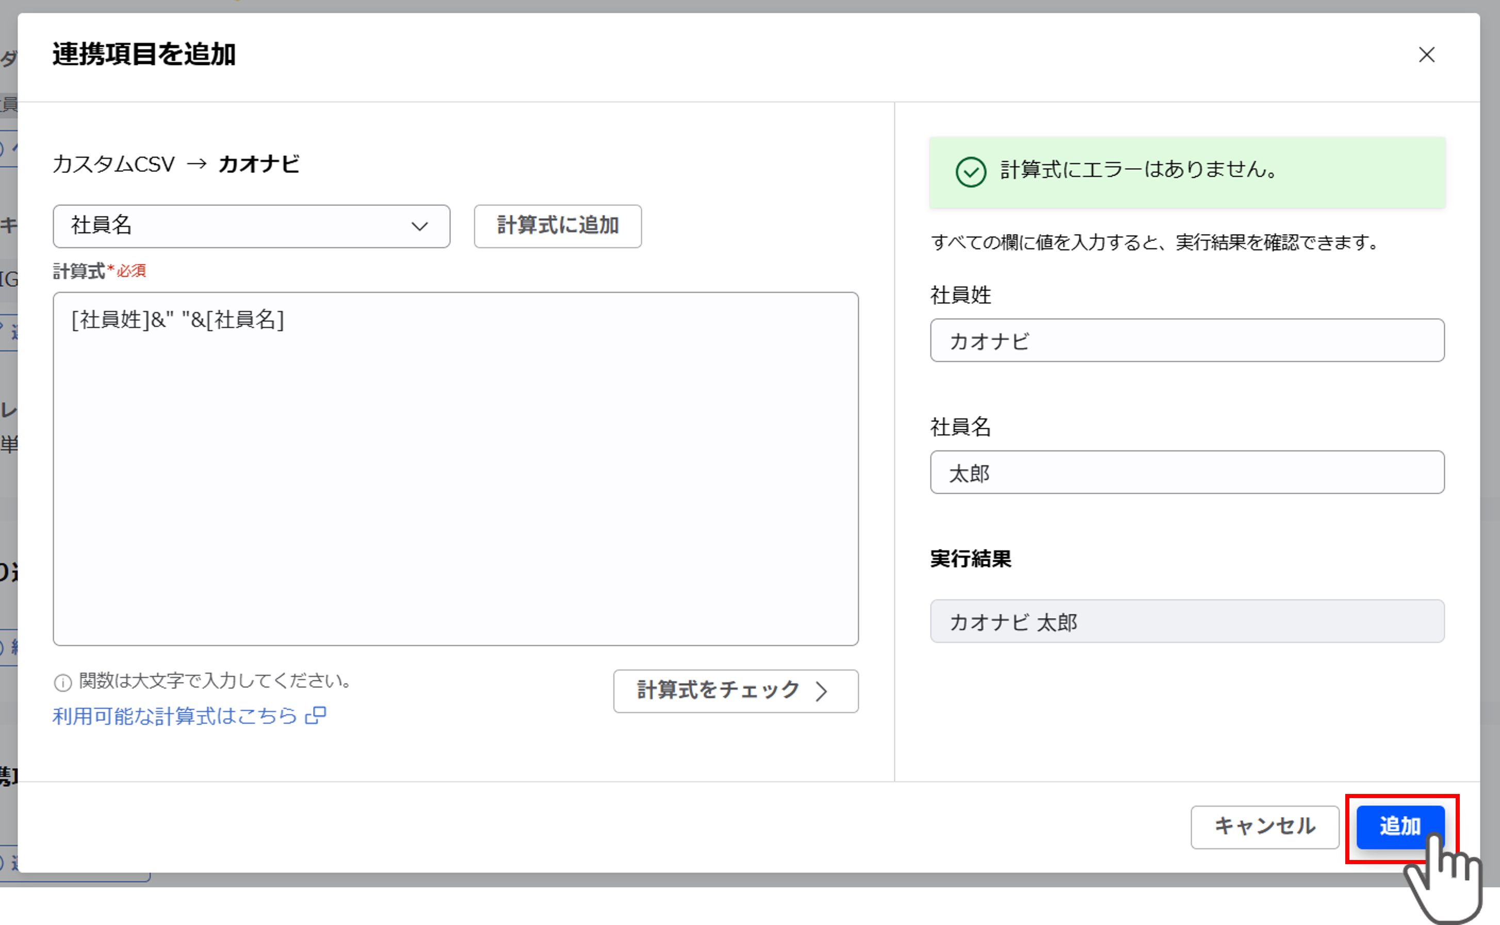
Task: Click the 実行結果 heading
Action: (x=970, y=559)
